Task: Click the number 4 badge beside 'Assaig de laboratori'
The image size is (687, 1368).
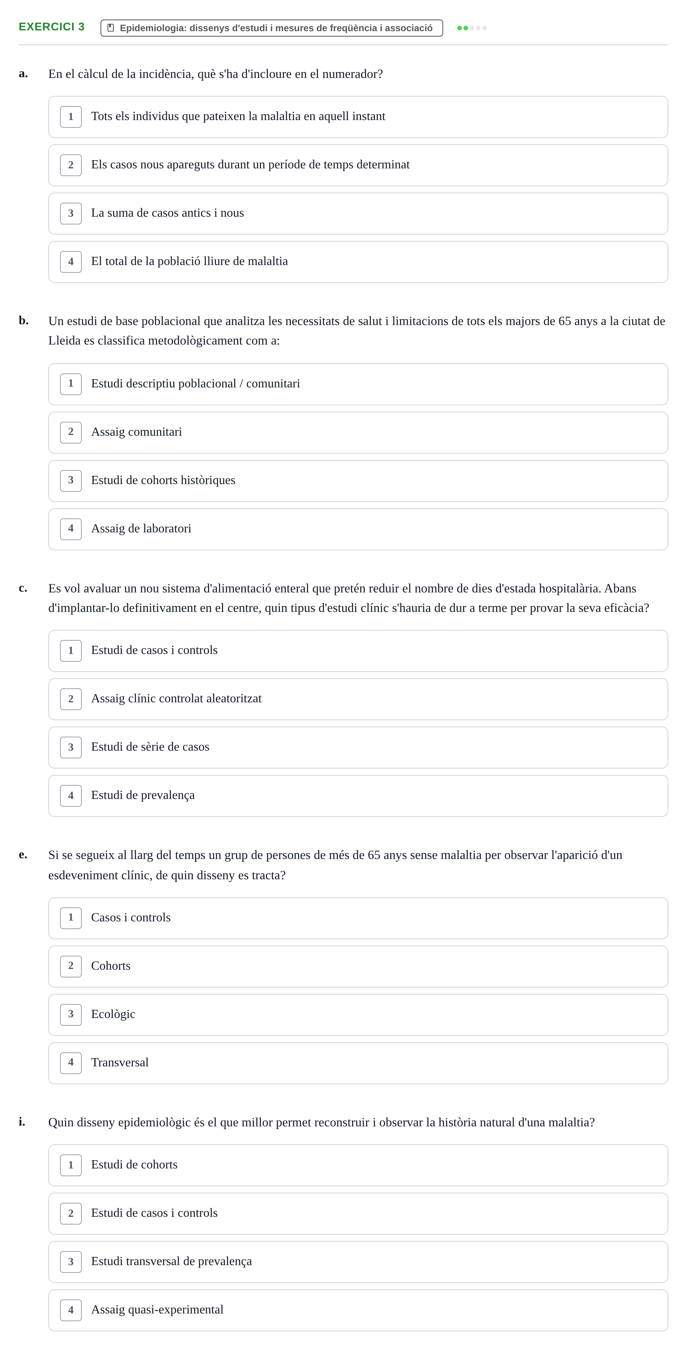Action: (70, 529)
